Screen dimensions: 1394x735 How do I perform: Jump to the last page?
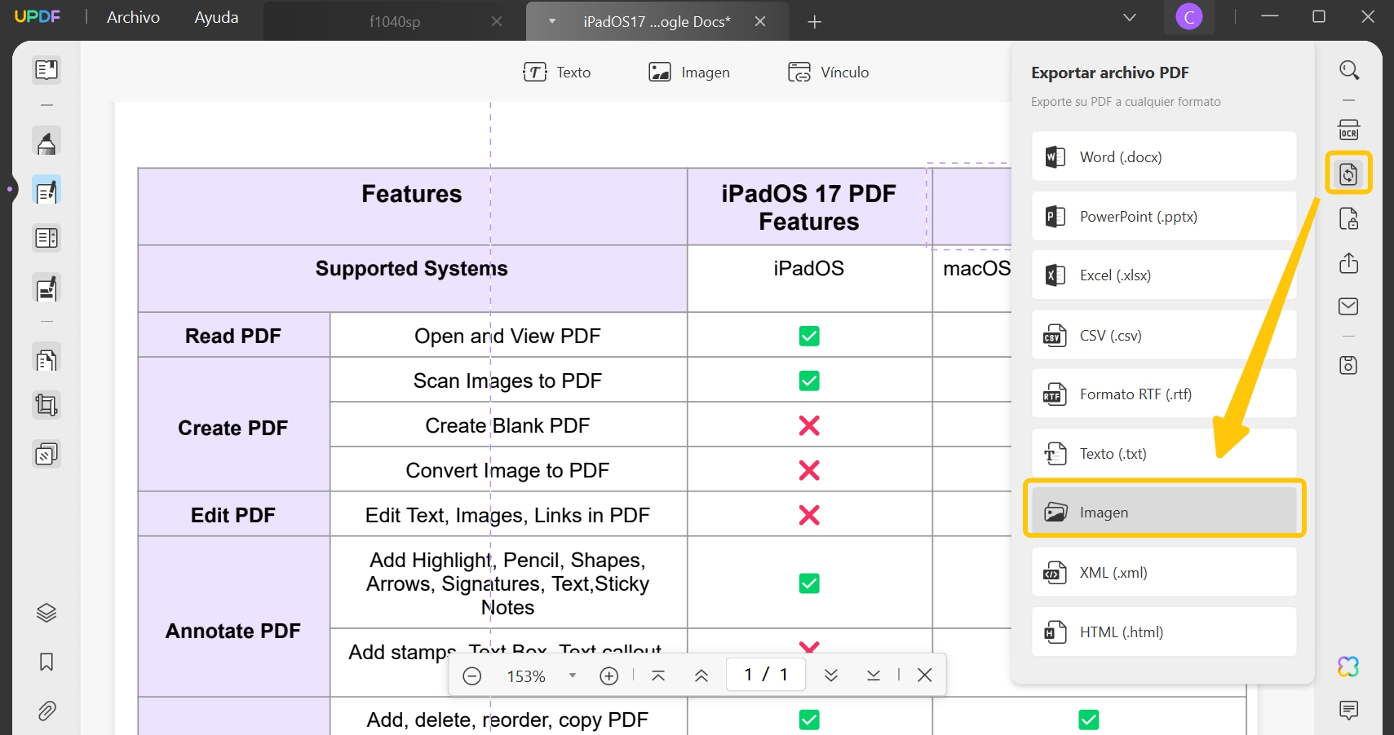(x=874, y=676)
